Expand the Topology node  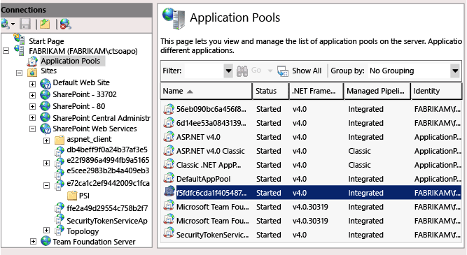pyautogui.click(x=46, y=230)
